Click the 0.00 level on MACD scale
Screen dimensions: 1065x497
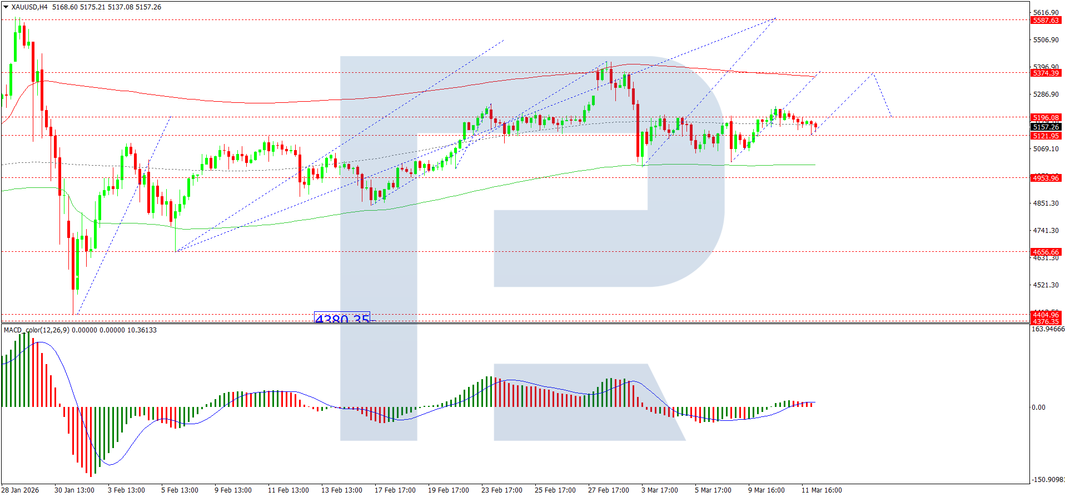coord(1038,407)
